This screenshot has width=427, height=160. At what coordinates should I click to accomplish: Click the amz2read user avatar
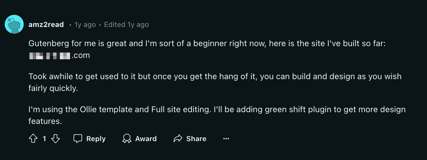click(14, 24)
